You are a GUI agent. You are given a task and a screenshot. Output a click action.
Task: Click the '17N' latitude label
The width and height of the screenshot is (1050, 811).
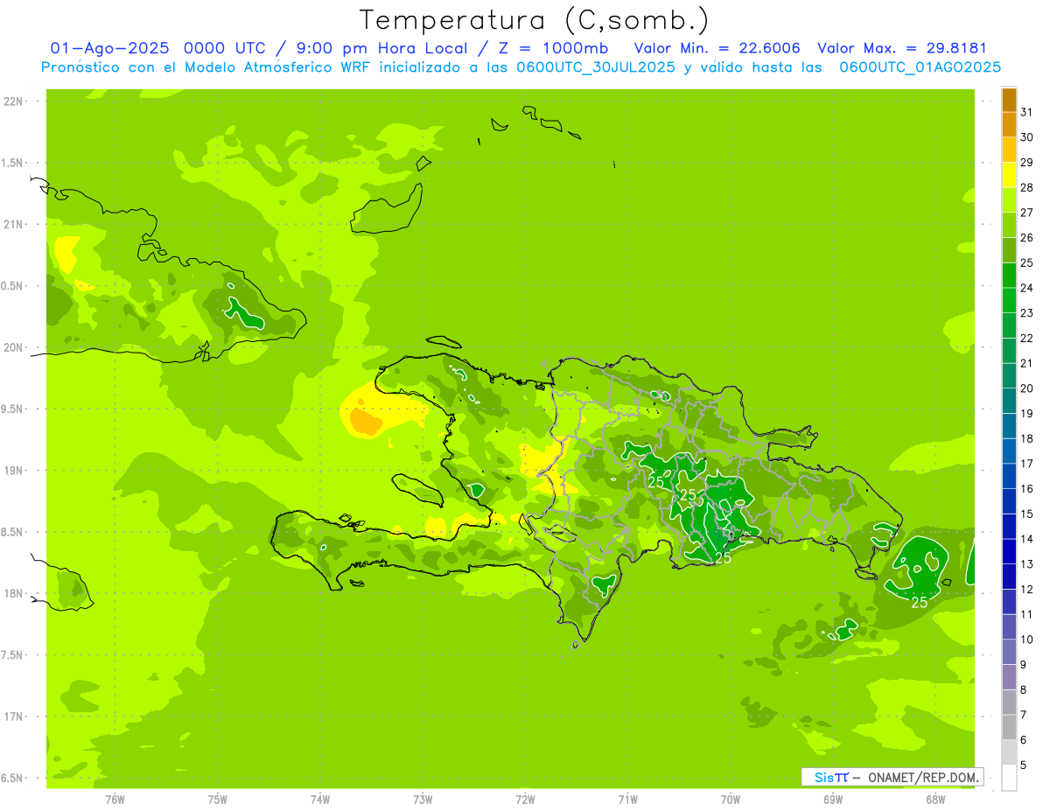coord(14,717)
